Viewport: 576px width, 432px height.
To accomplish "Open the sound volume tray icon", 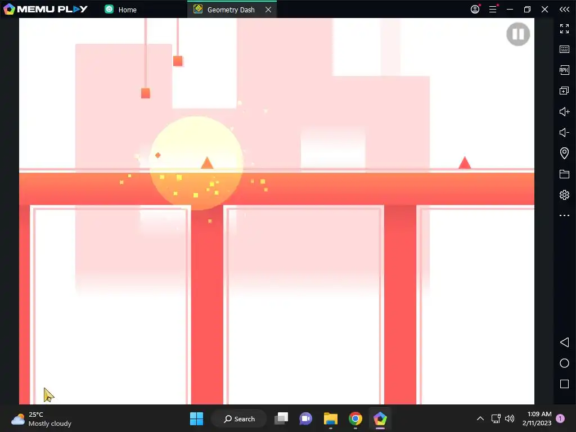I will (x=510, y=418).
